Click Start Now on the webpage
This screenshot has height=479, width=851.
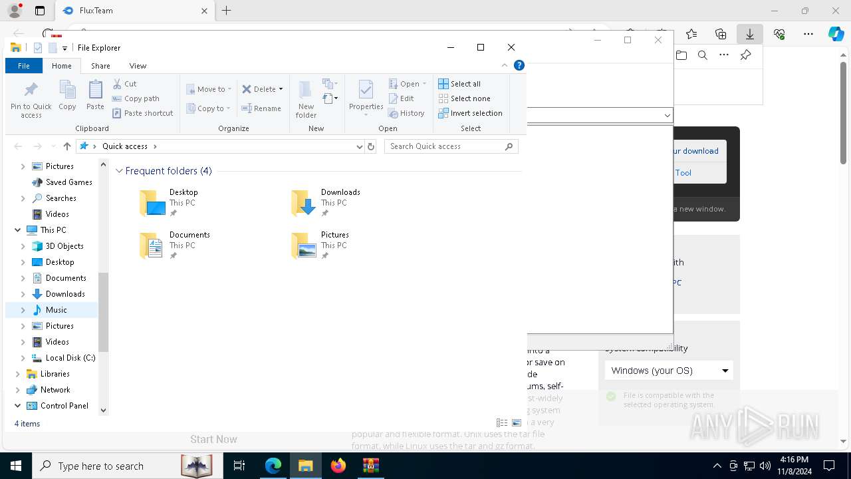click(x=213, y=439)
